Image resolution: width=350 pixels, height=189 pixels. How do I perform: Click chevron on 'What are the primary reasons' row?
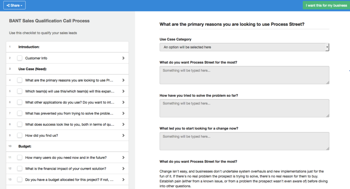(x=123, y=80)
